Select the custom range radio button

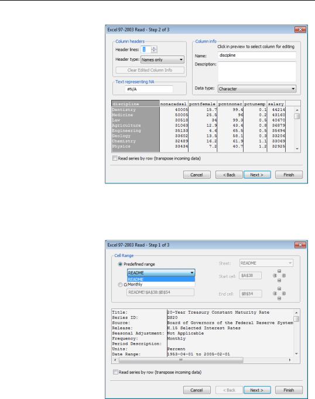click(x=120, y=284)
